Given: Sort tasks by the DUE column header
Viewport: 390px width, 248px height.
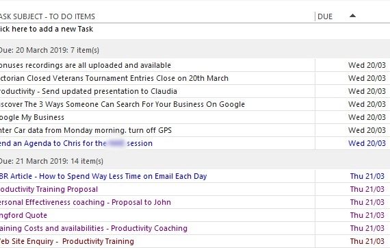Looking at the screenshot, I should 325,16.
